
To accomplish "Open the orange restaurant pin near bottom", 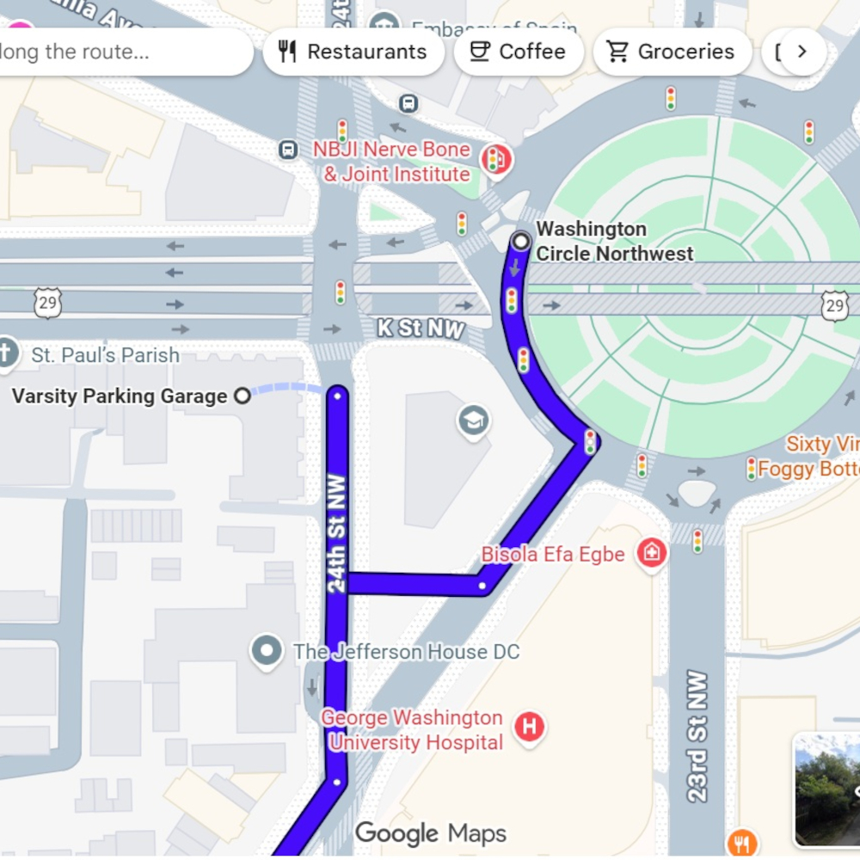I will pos(742,842).
